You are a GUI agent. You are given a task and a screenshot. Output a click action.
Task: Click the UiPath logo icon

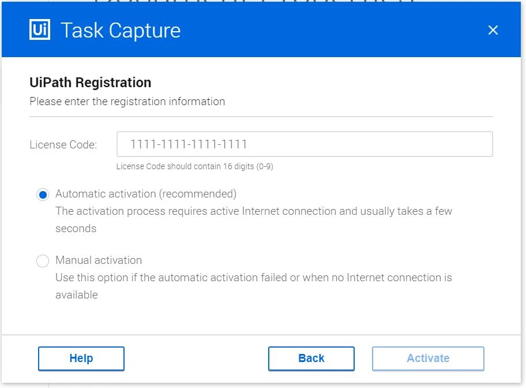40,29
